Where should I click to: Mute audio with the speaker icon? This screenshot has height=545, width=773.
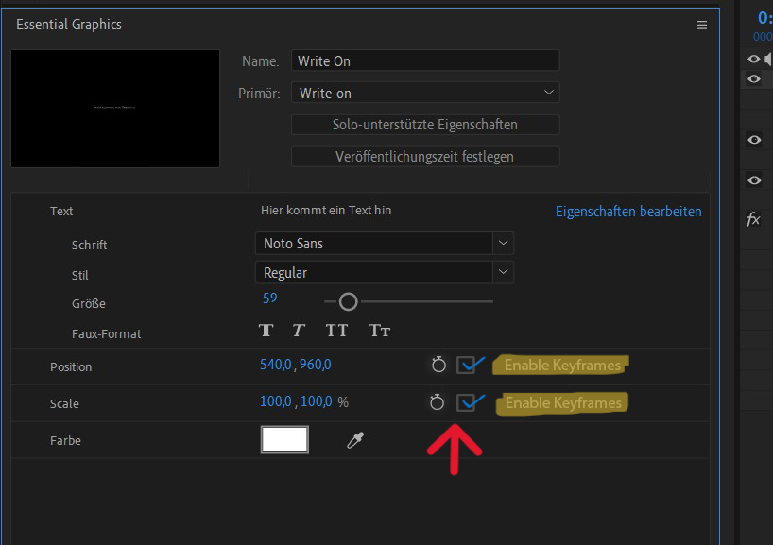pos(767,59)
